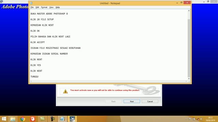
Task: Click the text 'KLIK OK'
Action: [x=35, y=31]
